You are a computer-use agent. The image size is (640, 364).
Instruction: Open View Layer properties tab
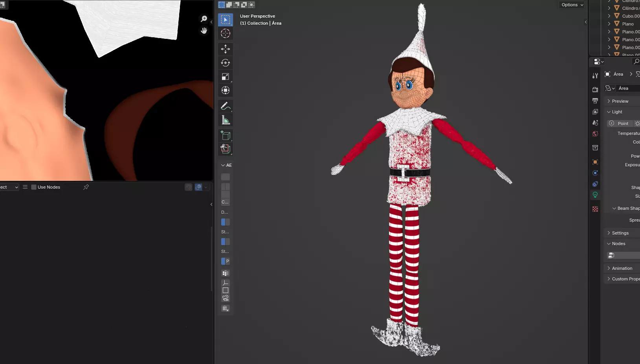click(x=595, y=112)
